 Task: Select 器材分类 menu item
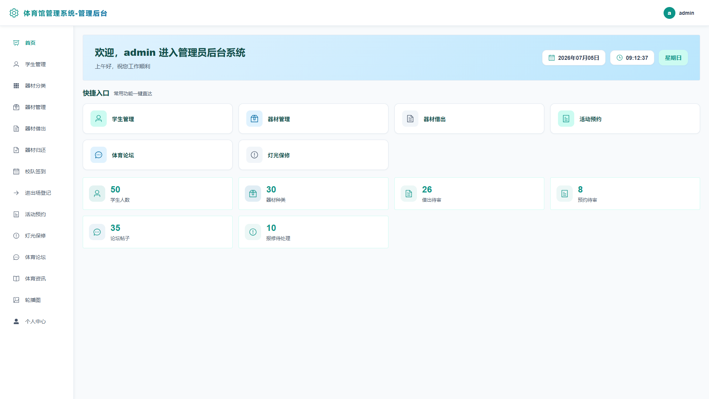(37, 86)
